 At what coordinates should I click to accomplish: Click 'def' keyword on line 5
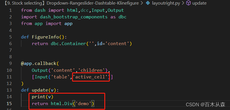pyautogui.click(x=25, y=37)
